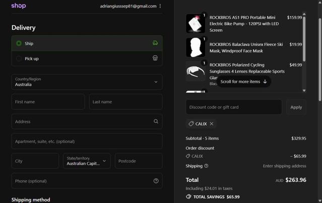Click the Last name field
The height and width of the screenshot is (203, 322).
[125, 102]
